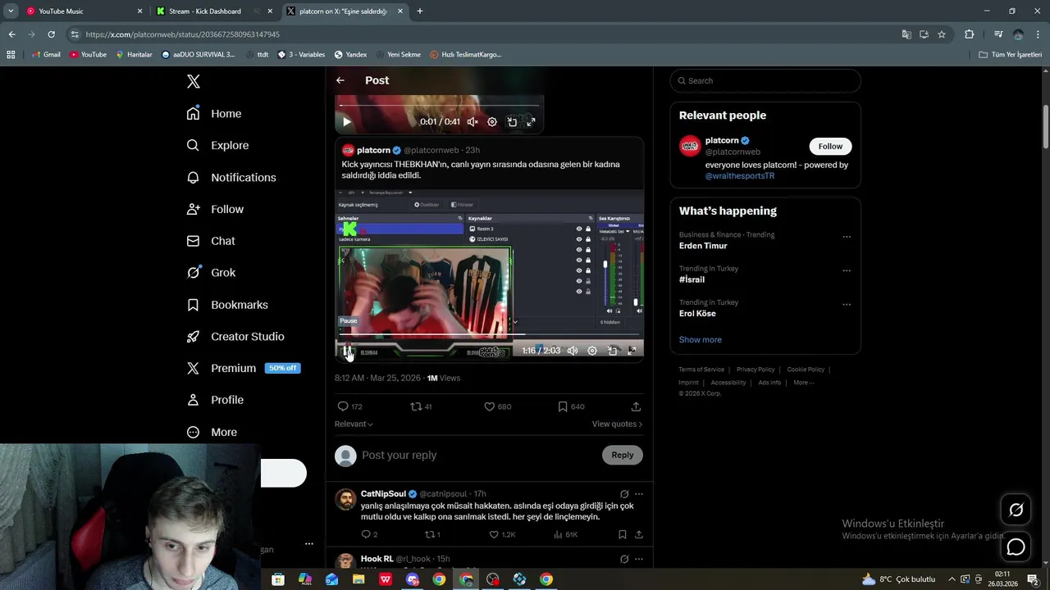1050x590 pixels.
Task: Switch to Stream - Kick Dashboard tab
Action: 214,11
